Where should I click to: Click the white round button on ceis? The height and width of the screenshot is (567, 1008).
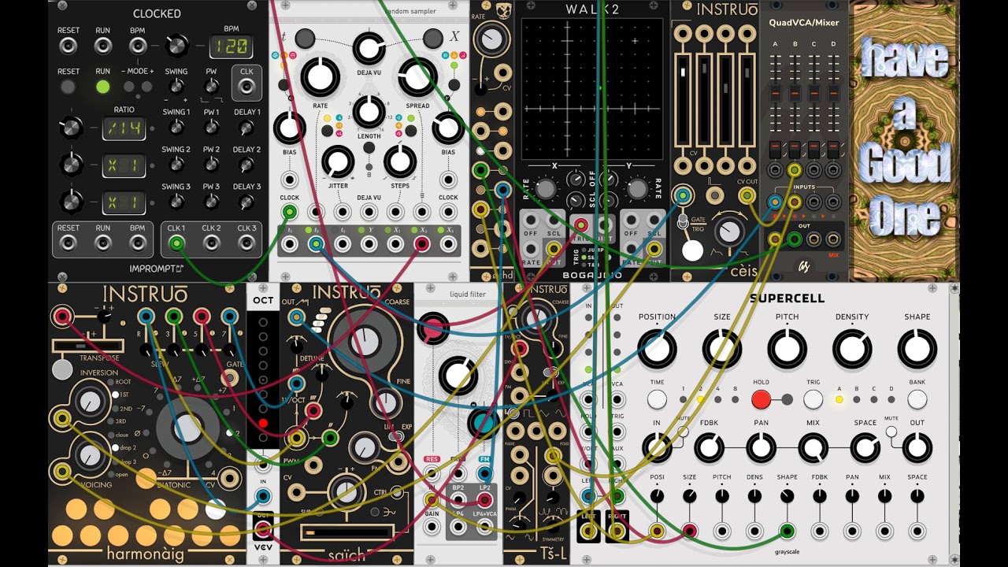692,250
